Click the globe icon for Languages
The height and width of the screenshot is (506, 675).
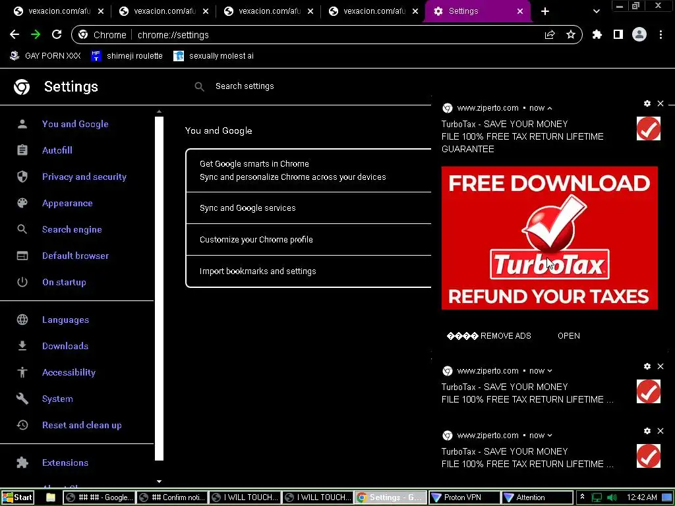pyautogui.click(x=22, y=320)
